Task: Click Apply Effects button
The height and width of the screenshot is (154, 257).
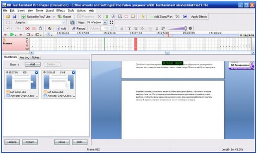Action: click(x=199, y=17)
